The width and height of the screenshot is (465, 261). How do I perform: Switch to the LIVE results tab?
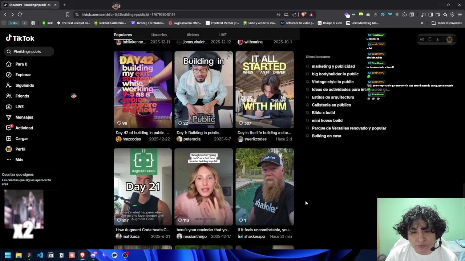[222, 35]
